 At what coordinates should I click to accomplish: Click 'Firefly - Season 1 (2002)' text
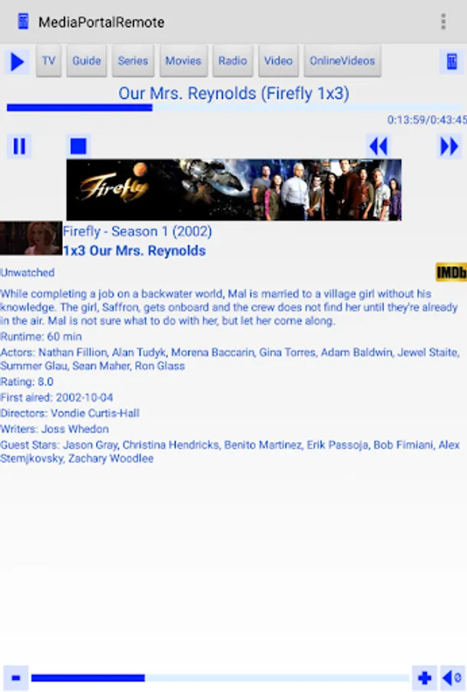137,231
